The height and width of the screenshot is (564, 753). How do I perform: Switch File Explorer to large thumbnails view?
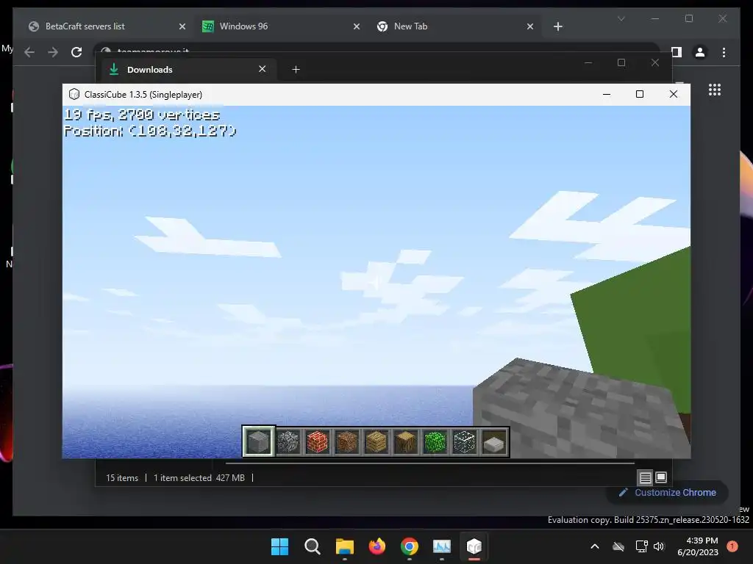click(x=661, y=477)
